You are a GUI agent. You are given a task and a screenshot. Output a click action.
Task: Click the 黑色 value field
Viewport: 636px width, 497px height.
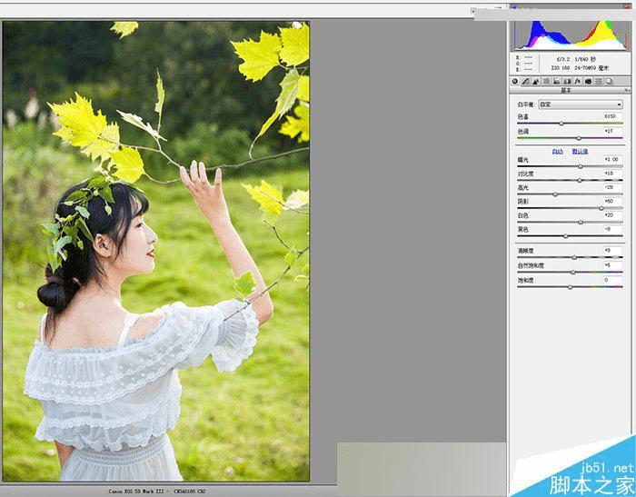tap(612, 229)
